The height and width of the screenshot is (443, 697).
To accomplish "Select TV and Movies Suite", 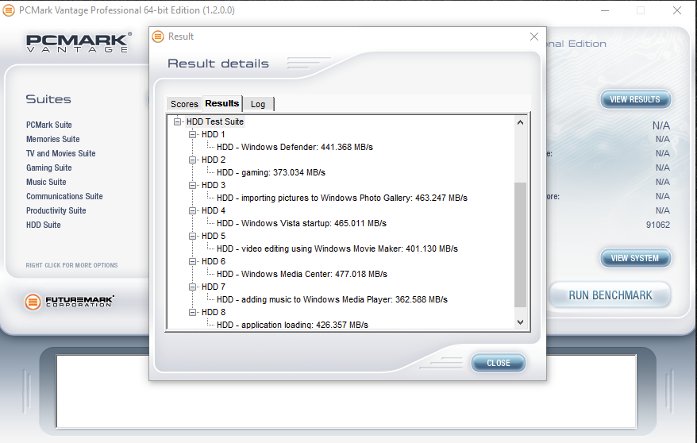I will pyautogui.click(x=61, y=153).
